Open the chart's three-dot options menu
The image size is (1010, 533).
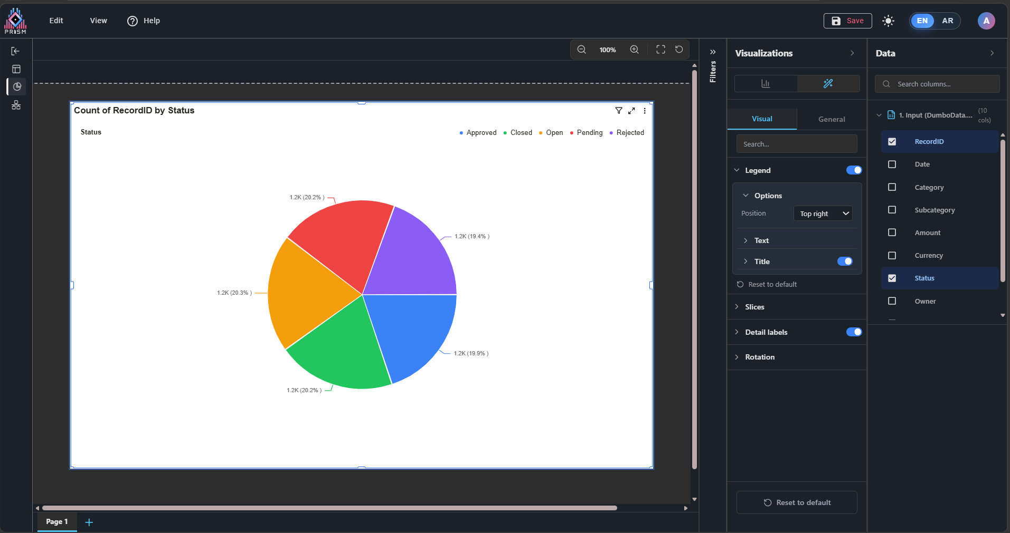point(645,111)
